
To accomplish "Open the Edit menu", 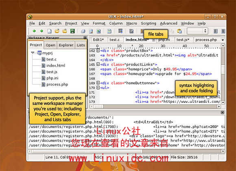I will click(42, 24).
